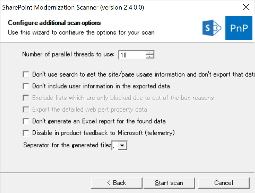Enable "Don't use search" usage information checkbox
Viewport: 255px width, 193px height.
click(26, 75)
